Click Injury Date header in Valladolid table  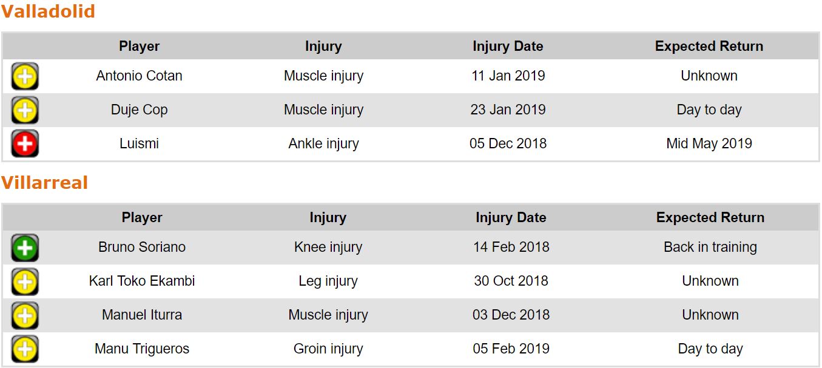coord(508,47)
